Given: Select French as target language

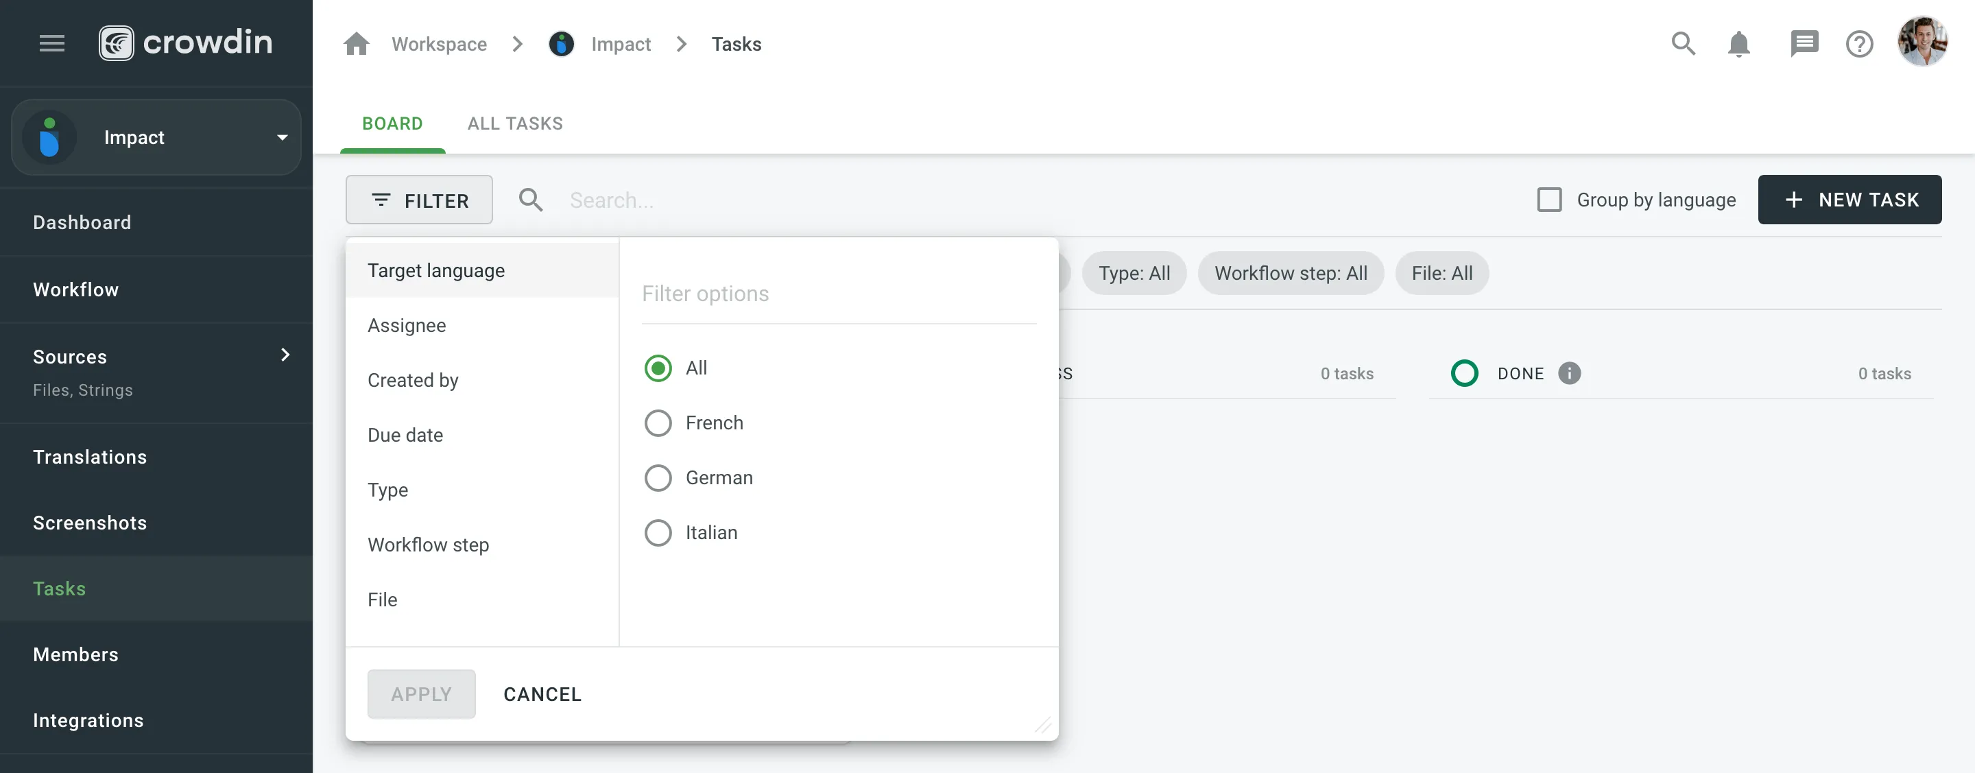Looking at the screenshot, I should pyautogui.click(x=658, y=423).
